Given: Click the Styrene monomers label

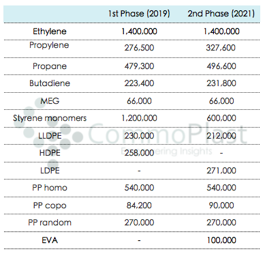Looking at the screenshot, I should point(50,118).
